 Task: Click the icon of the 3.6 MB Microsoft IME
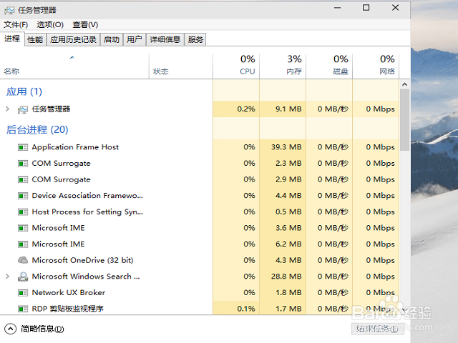point(23,228)
